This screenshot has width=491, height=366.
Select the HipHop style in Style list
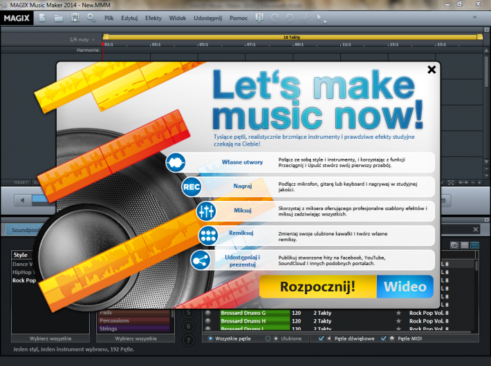coord(24,272)
